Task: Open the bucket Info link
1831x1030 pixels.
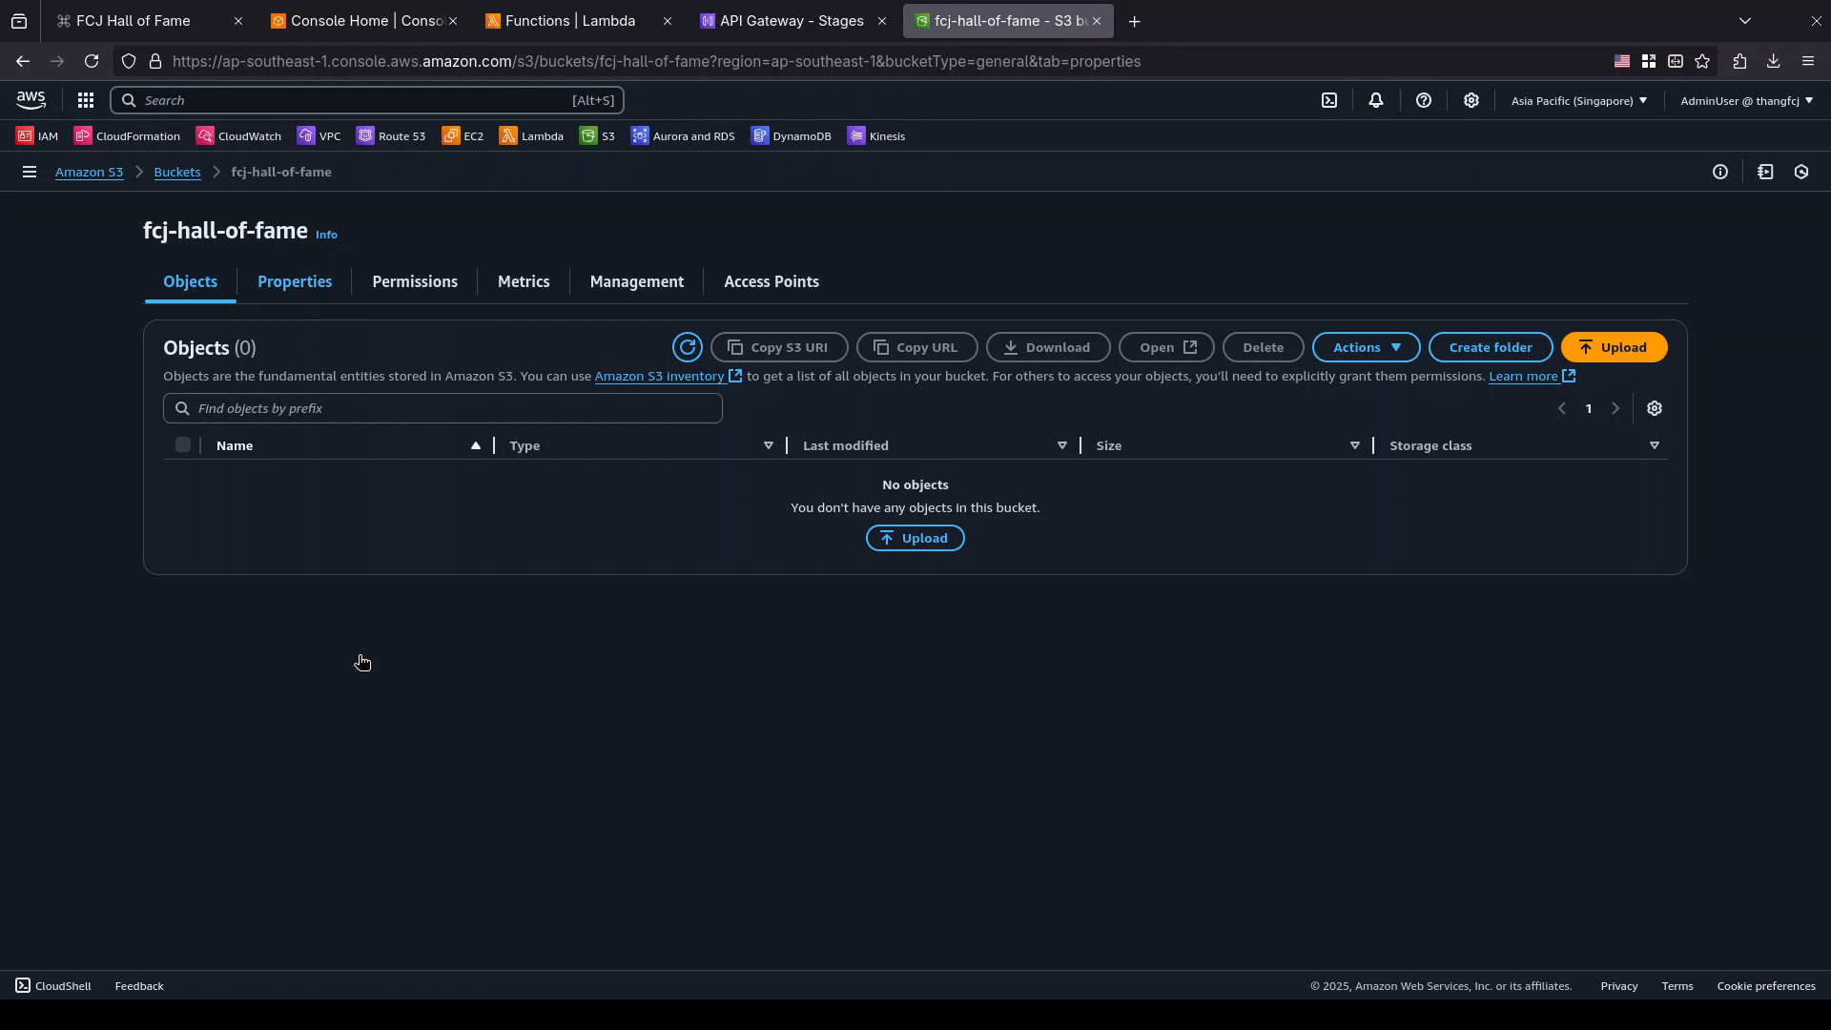Action: 326,235
